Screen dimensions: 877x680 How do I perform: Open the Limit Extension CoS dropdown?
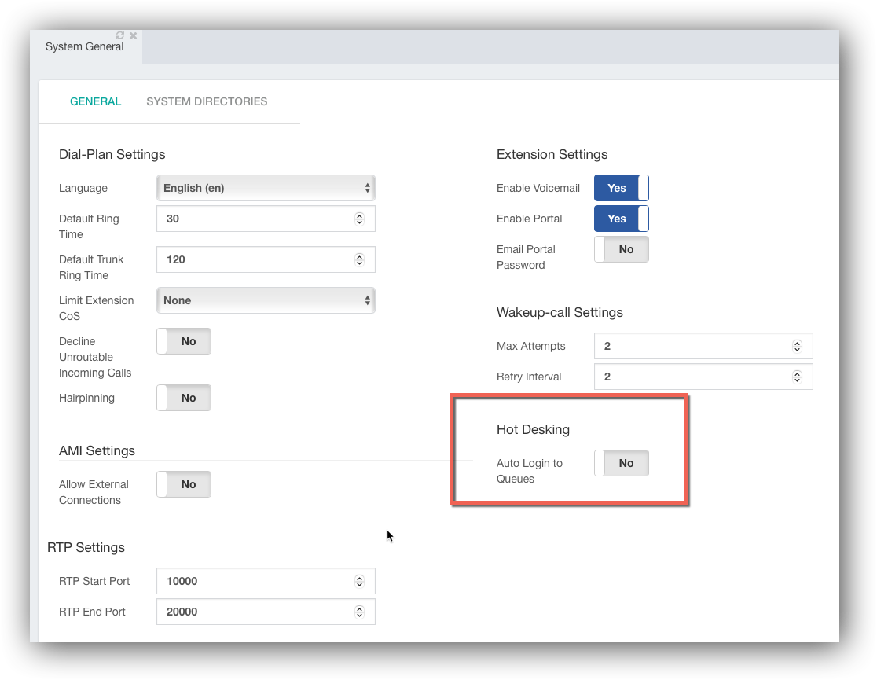(266, 300)
